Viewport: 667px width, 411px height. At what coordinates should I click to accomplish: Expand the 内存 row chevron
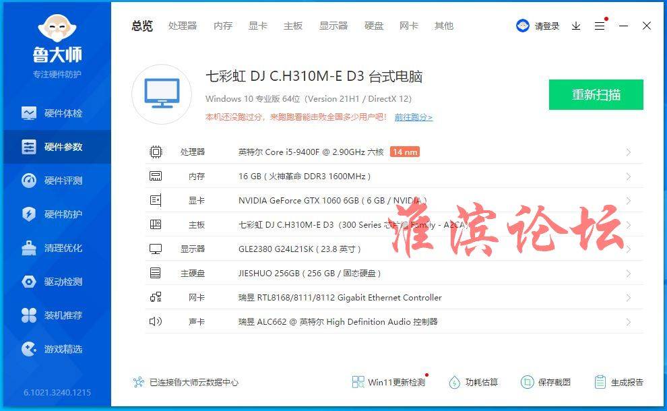629,177
